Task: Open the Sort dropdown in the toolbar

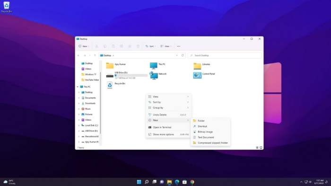Action: point(150,46)
